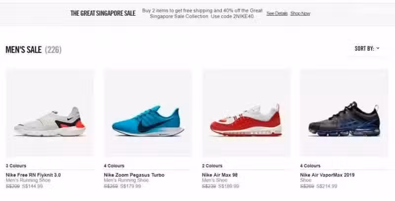This screenshot has width=395, height=201.
Task: Click the 4 Colours label under Pegasus Turbo
Action: click(114, 166)
